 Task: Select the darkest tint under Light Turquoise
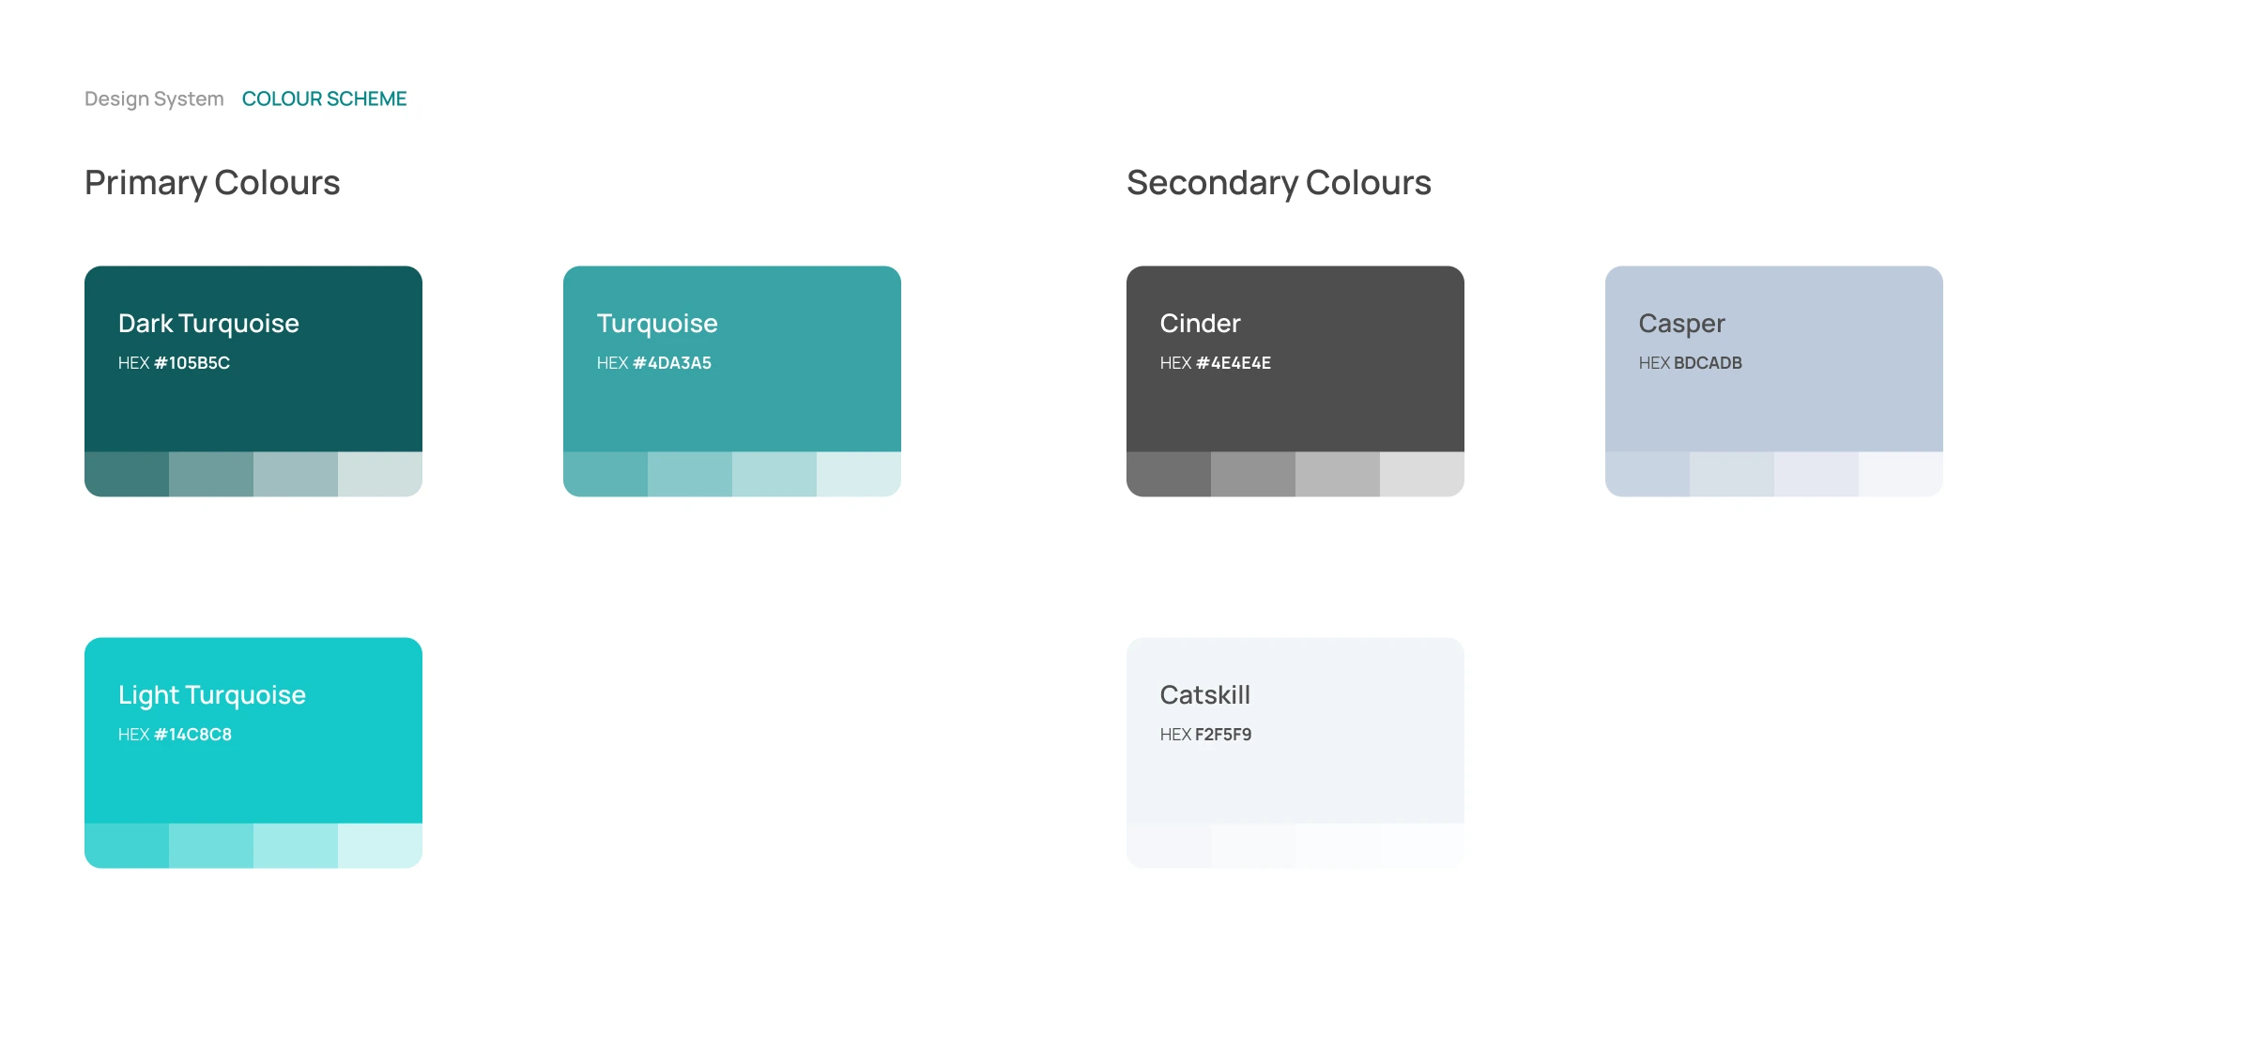pos(127,845)
